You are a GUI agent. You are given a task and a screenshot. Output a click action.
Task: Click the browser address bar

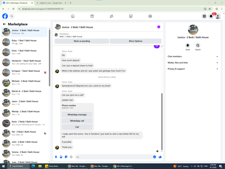click(x=111, y=9)
